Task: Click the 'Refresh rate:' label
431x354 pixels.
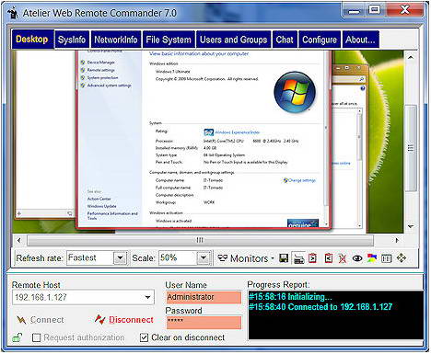Action: click(40, 258)
